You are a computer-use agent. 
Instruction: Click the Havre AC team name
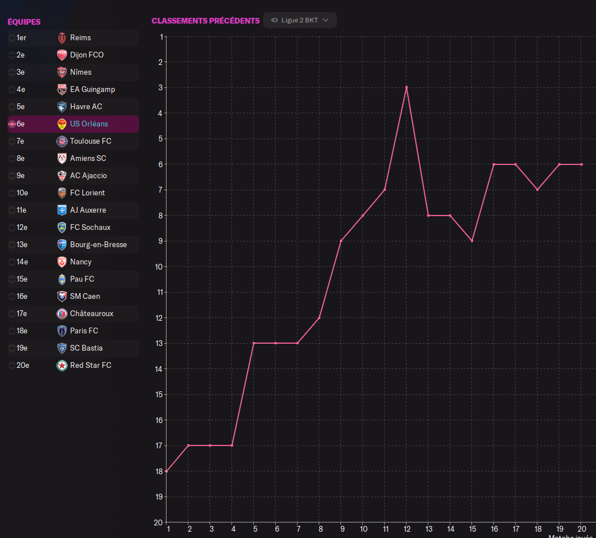click(86, 106)
